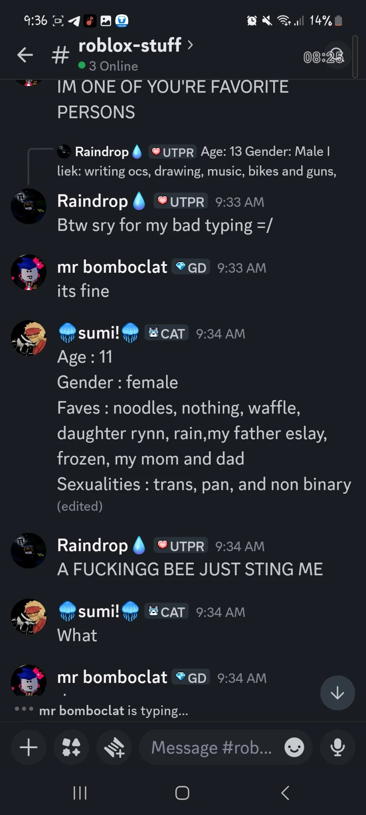This screenshot has height=815, width=366.
Task: Tap the microphone voice message button
Action: coord(338,747)
